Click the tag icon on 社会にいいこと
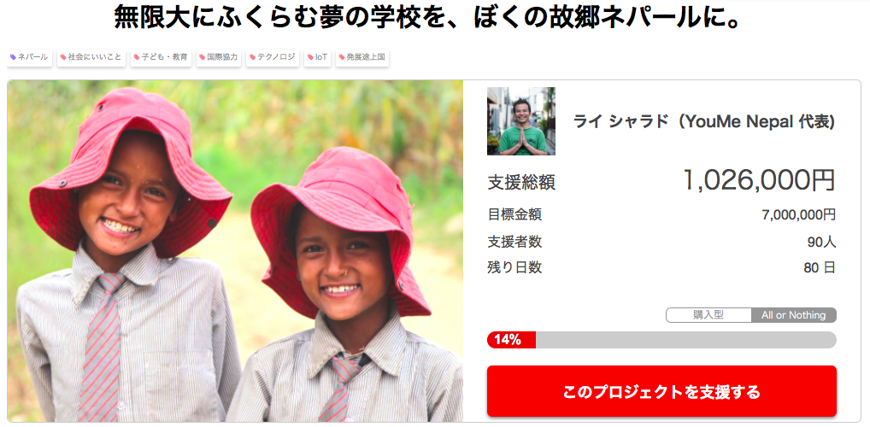The height and width of the screenshot is (427, 870). (x=63, y=57)
